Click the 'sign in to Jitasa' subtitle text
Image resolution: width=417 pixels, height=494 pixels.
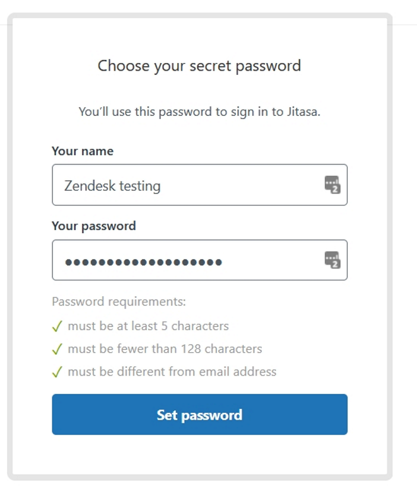pyautogui.click(x=199, y=112)
